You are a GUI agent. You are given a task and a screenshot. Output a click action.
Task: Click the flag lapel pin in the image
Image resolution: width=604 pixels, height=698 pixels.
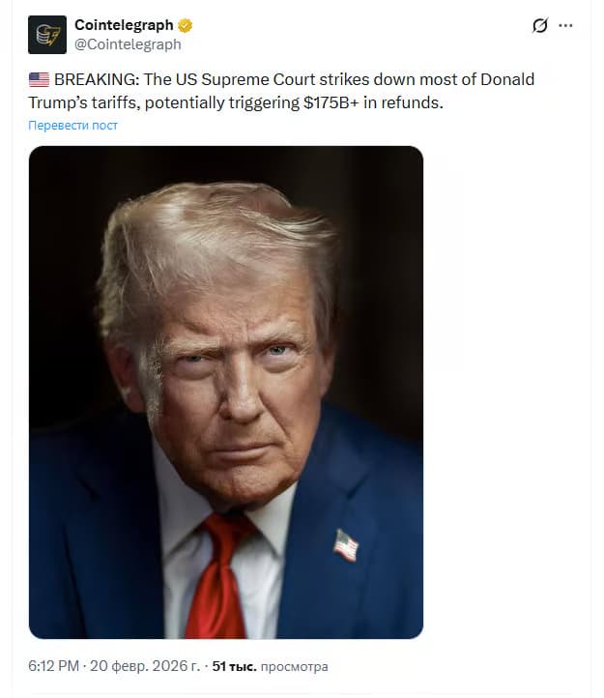(346, 545)
